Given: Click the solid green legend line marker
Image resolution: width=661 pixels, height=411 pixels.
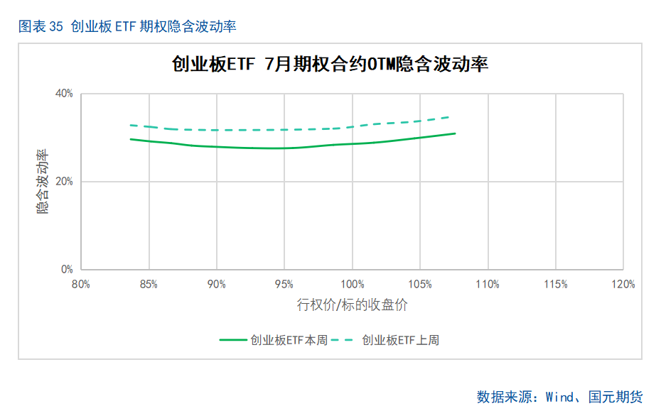Looking at the screenshot, I should pyautogui.click(x=232, y=340).
